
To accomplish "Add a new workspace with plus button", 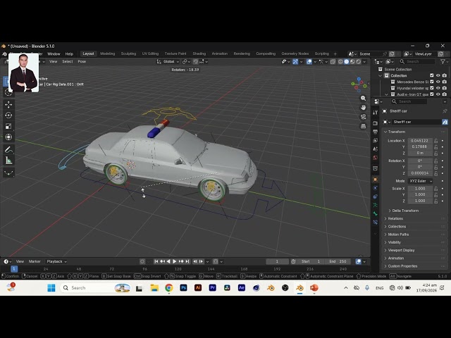I will [335, 54].
